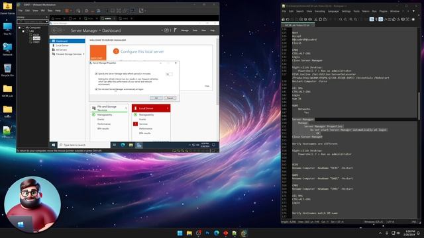Click Server Manager icon in guest taskbar

click(x=138, y=145)
